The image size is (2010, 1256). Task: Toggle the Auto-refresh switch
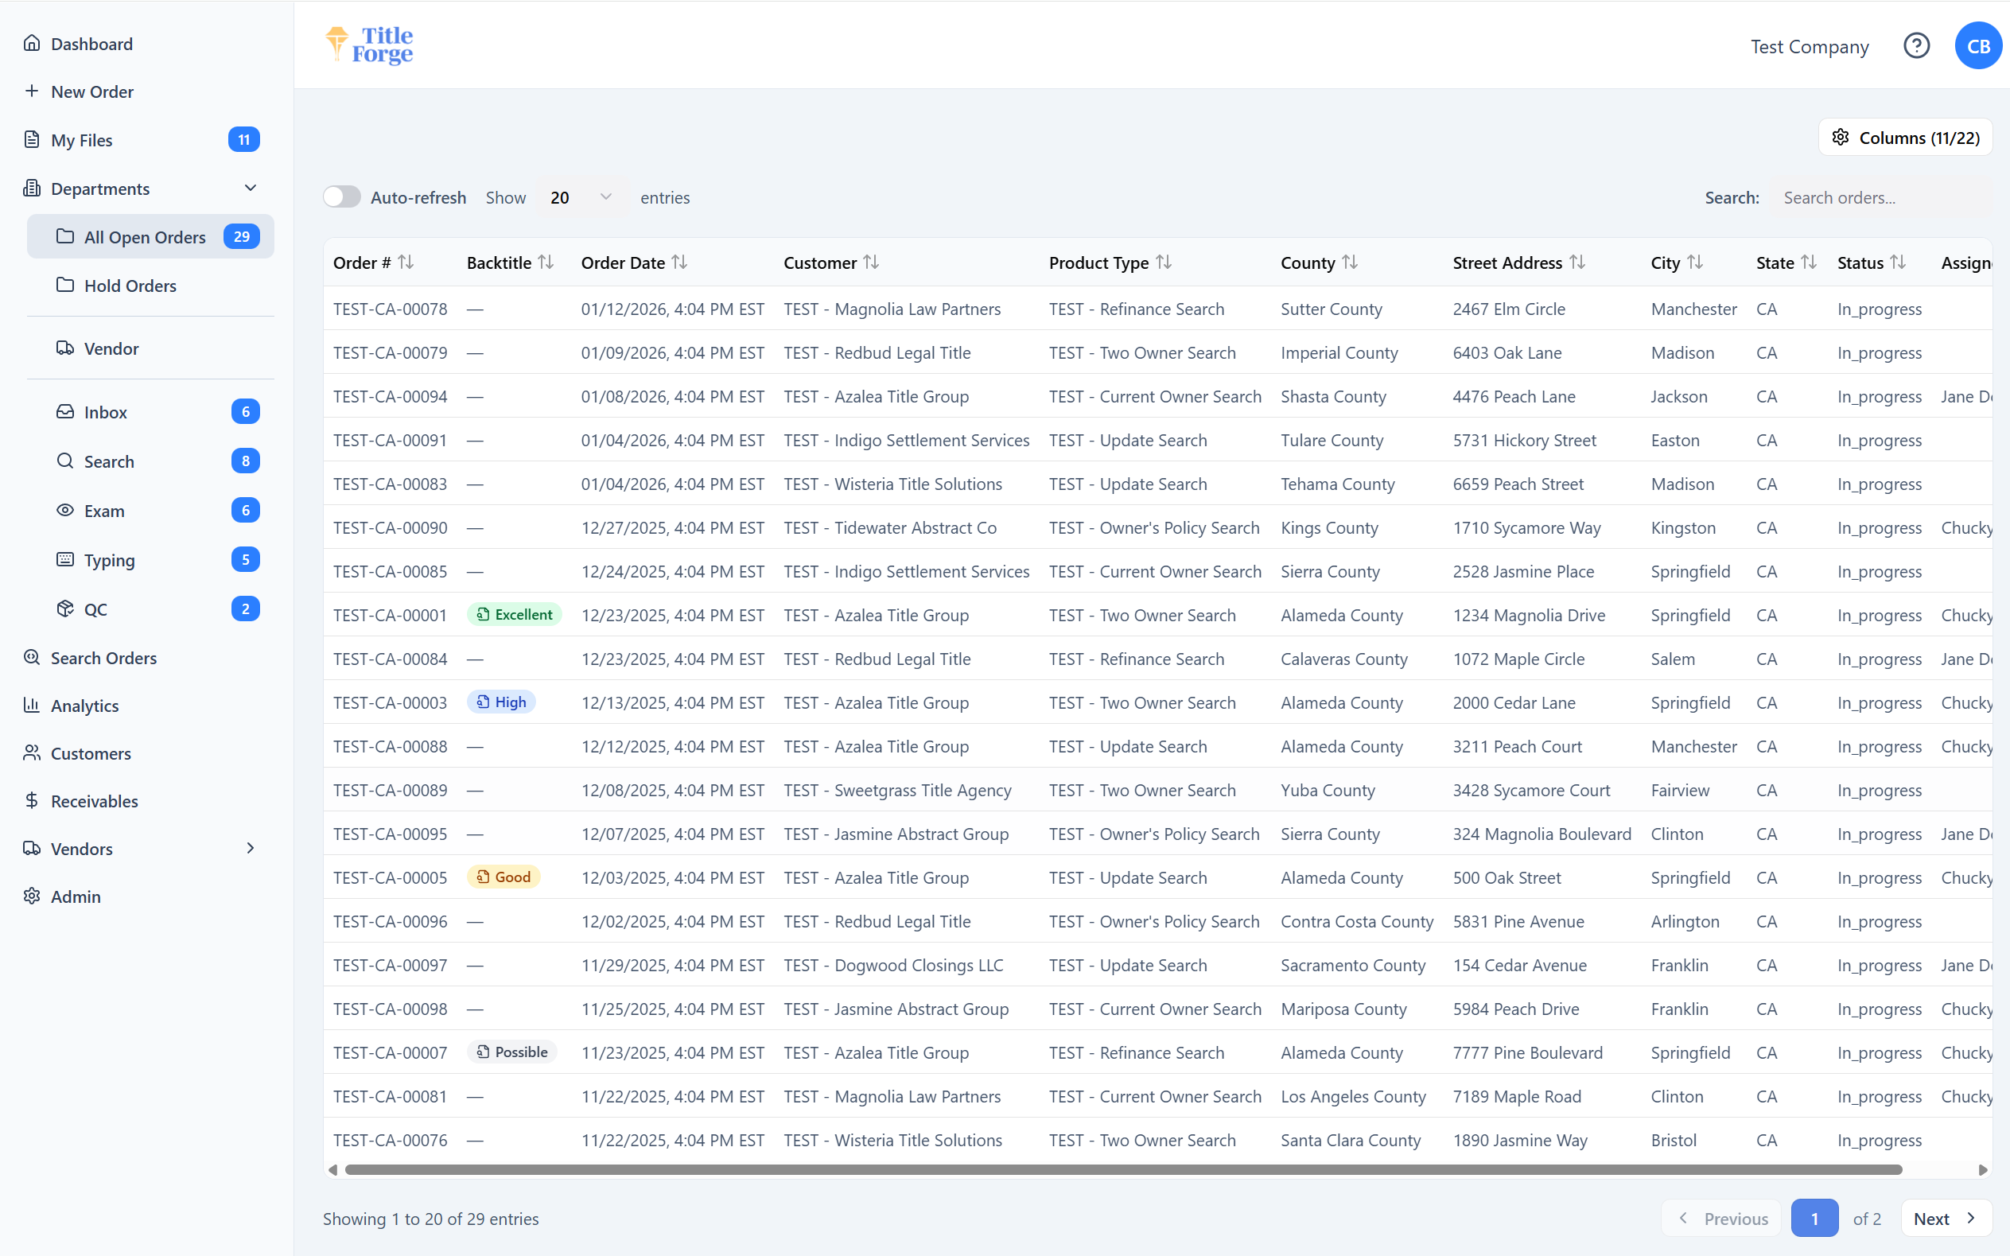[x=341, y=197]
